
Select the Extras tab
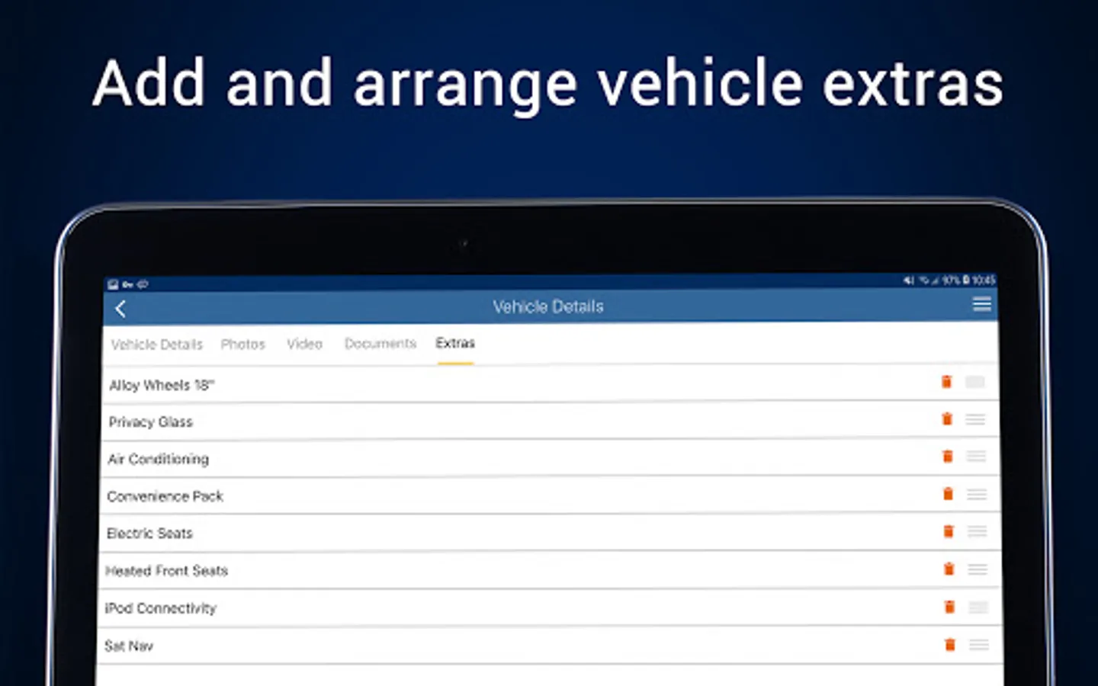[x=455, y=343]
